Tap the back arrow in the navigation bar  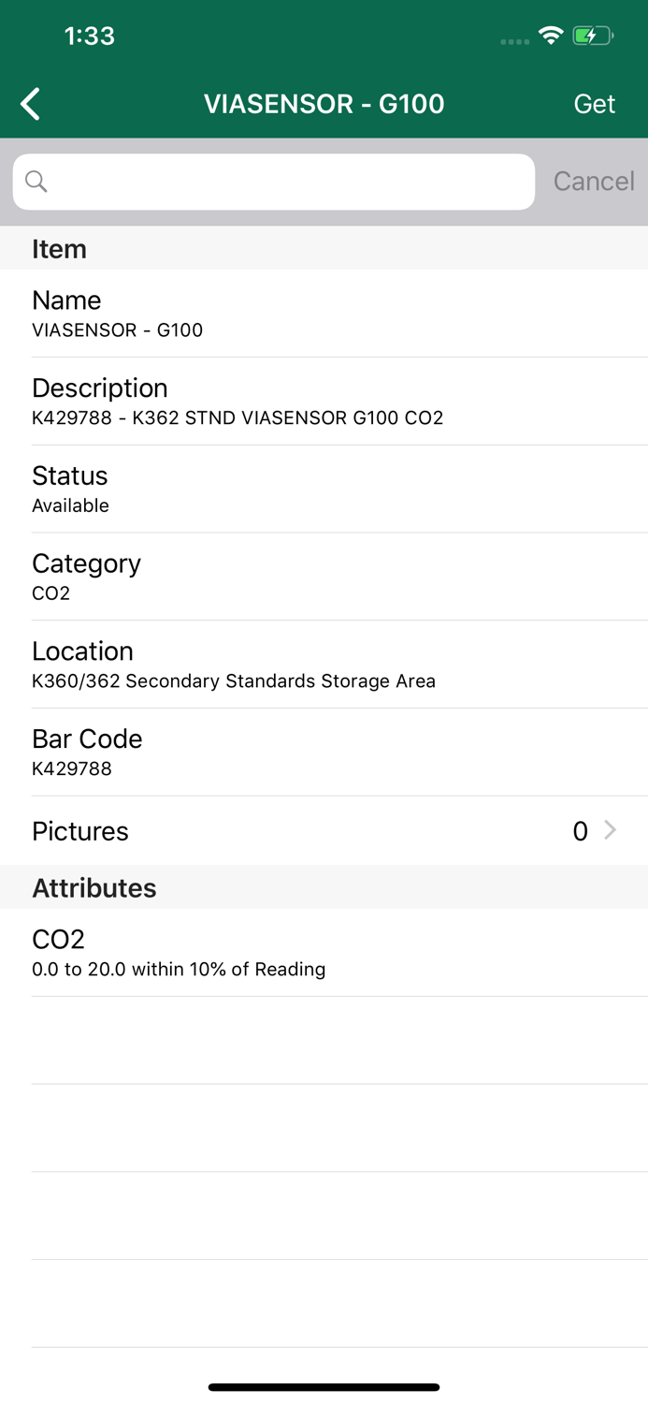(x=29, y=103)
